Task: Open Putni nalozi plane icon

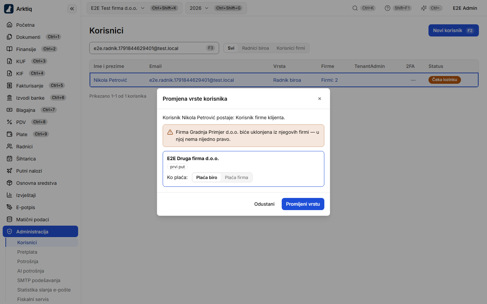Action: coord(9,171)
